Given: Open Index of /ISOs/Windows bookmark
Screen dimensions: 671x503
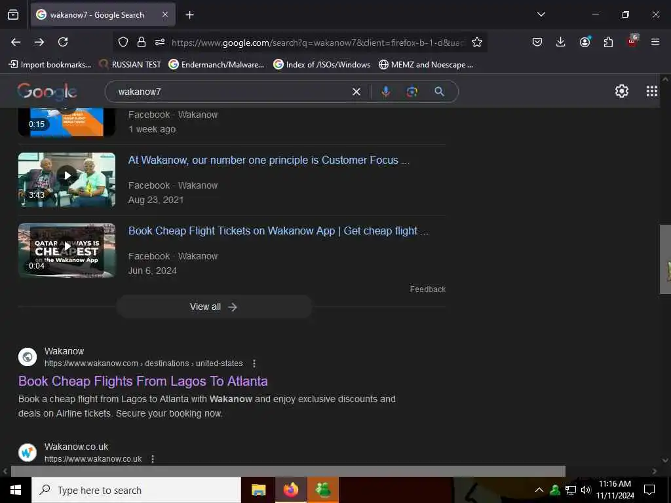Looking at the screenshot, I should point(322,65).
